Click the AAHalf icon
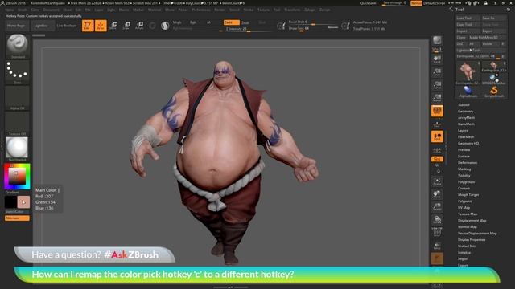The width and height of the screenshot is (515, 289). point(437,98)
